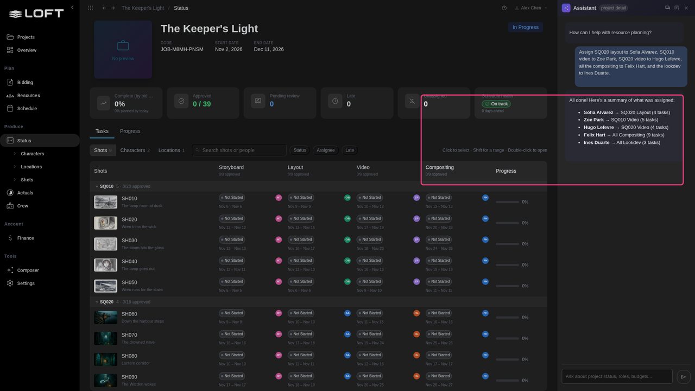Select the Tasks tab
Viewport: 695px width, 391px height.
pos(102,131)
